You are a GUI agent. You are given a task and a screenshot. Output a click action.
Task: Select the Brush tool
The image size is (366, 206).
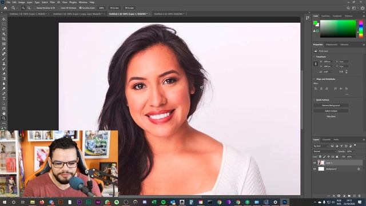tap(4, 58)
